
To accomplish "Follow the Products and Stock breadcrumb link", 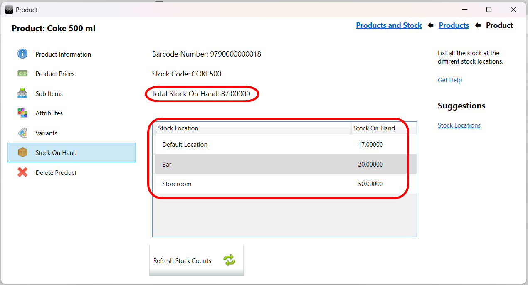I will (389, 25).
